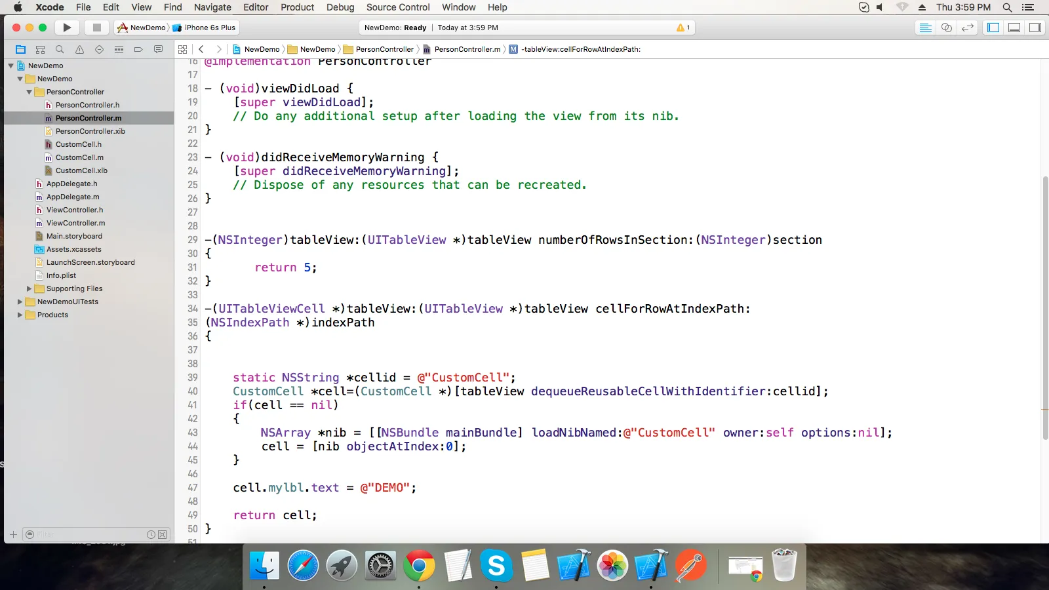This screenshot has width=1049, height=590.
Task: Click the issue warning indicator
Action: 683,28
